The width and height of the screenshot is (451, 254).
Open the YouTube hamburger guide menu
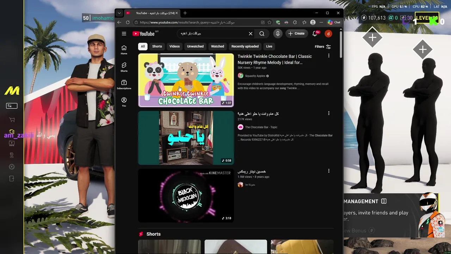coord(124,34)
